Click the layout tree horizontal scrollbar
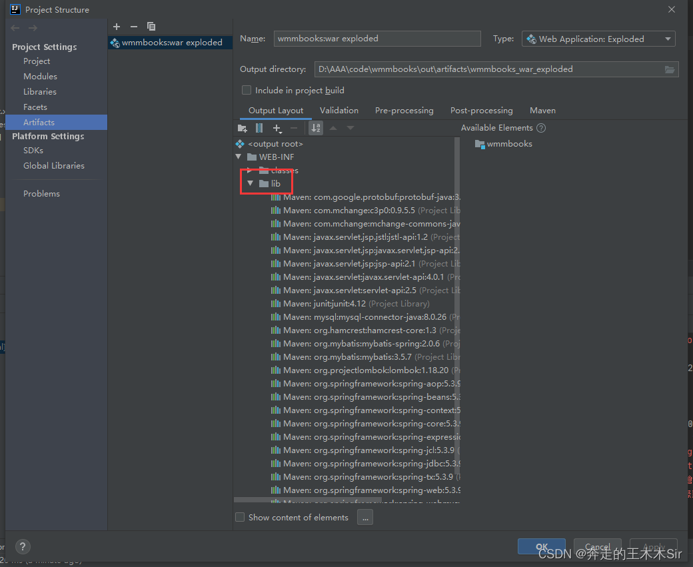The height and width of the screenshot is (567, 693). click(x=308, y=500)
